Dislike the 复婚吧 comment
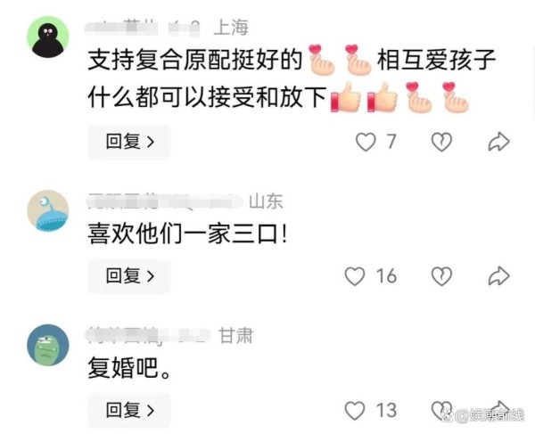 [x=441, y=410]
